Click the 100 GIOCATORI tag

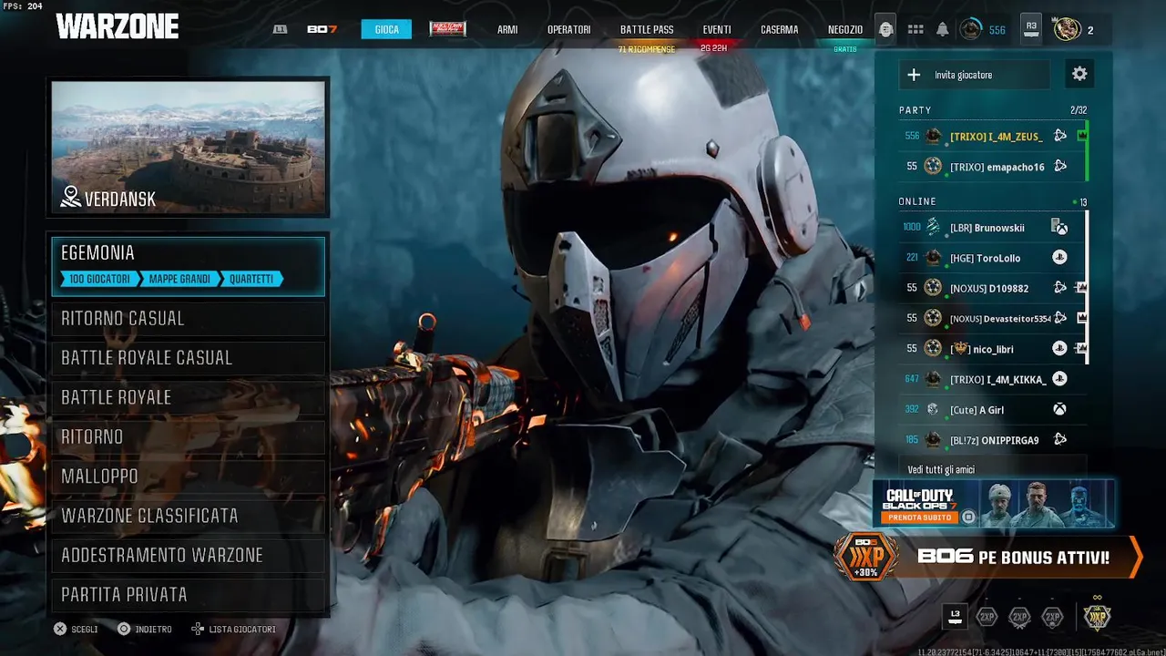pos(100,279)
